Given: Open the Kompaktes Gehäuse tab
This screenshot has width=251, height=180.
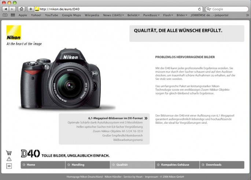Looking at the screenshot, I should [177, 165].
